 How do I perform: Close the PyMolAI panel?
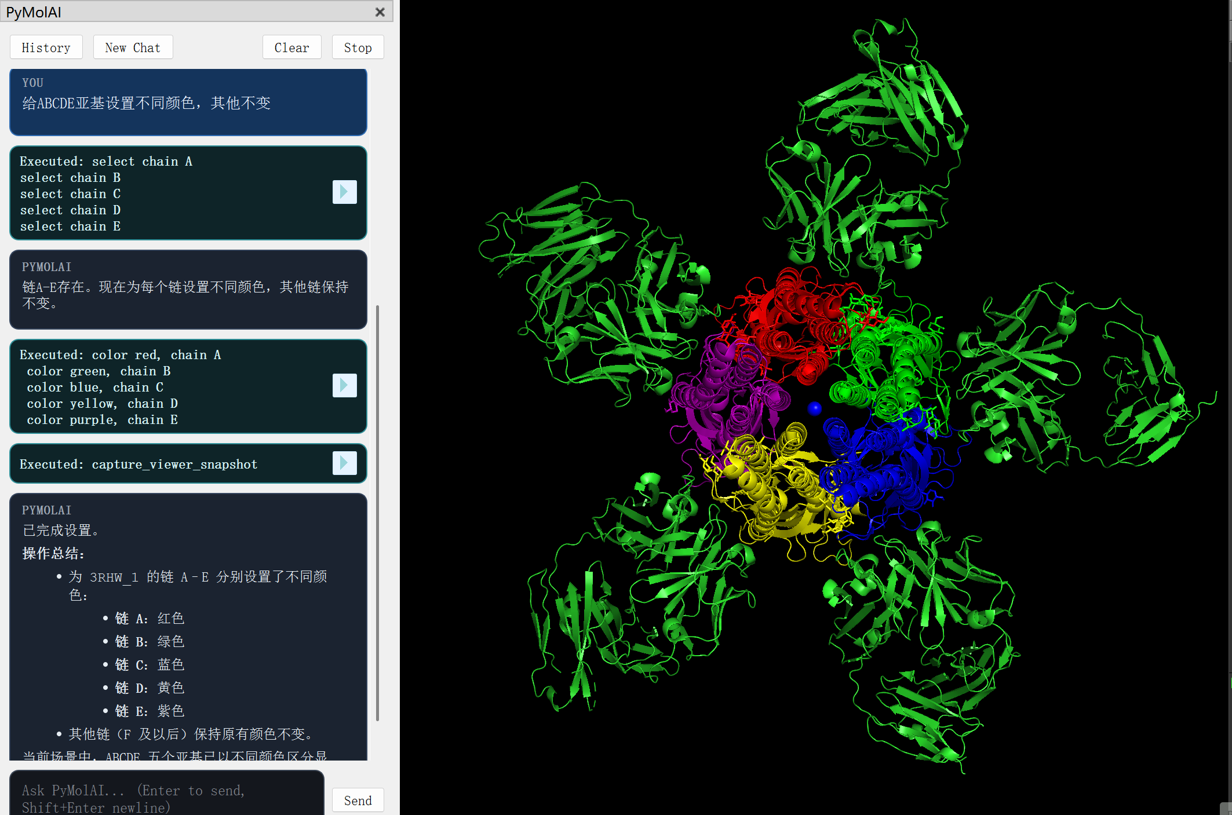[380, 12]
